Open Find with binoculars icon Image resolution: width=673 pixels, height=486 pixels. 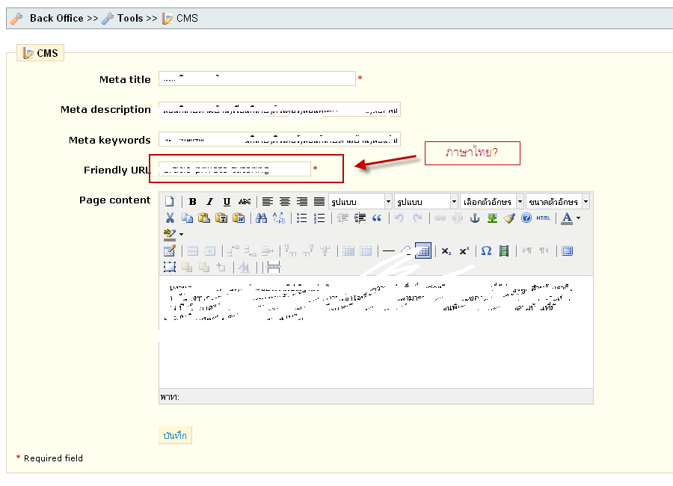pyautogui.click(x=262, y=218)
